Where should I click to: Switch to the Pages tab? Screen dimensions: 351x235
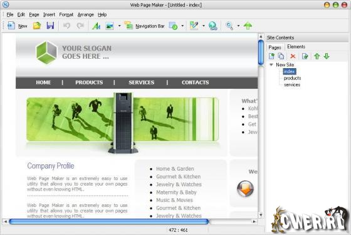(275, 47)
